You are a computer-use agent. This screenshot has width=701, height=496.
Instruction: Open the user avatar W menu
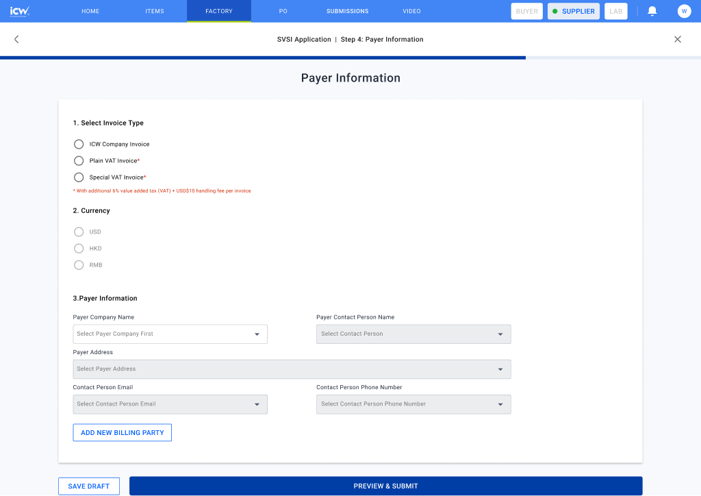[684, 11]
